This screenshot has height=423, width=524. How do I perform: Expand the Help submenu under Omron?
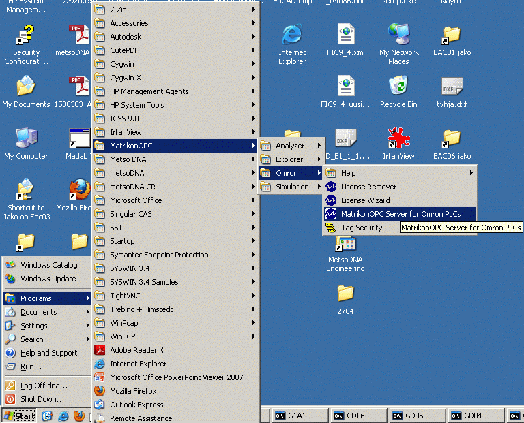click(400, 173)
